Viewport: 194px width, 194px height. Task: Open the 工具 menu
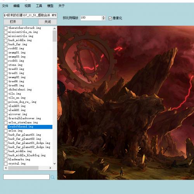[39, 6]
